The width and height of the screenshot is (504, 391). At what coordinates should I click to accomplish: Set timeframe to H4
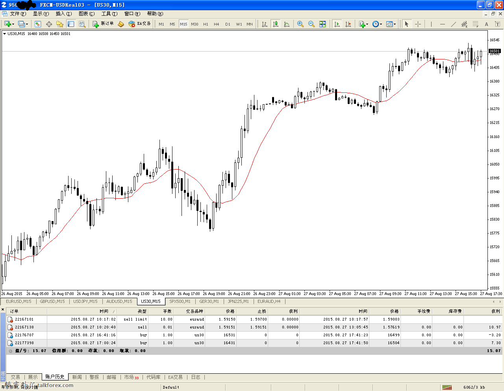(x=217, y=24)
